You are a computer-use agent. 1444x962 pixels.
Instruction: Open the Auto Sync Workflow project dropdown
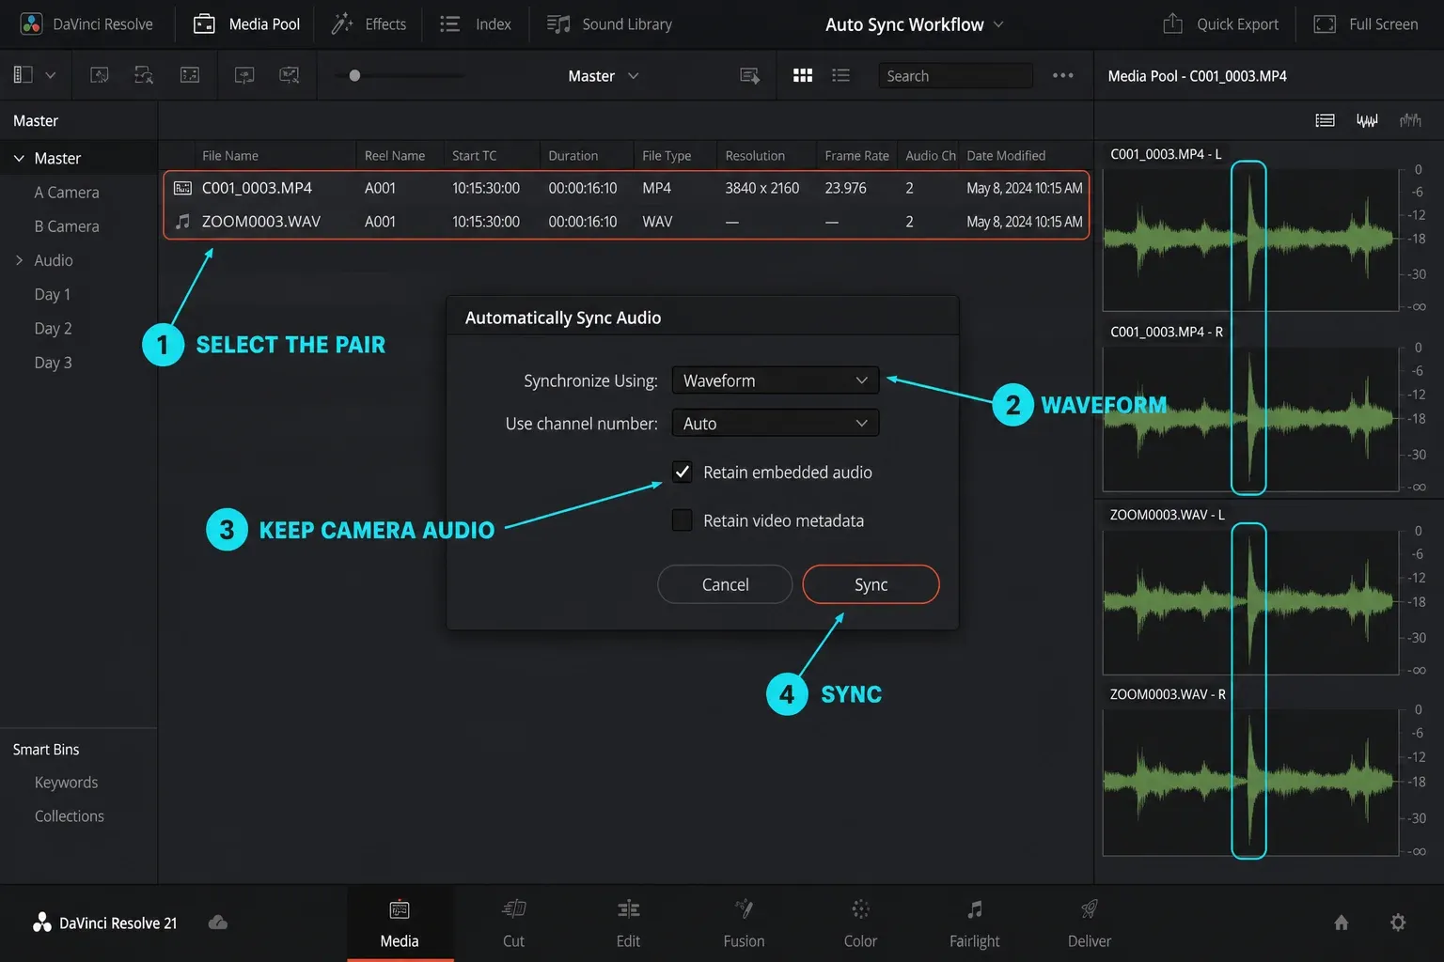click(914, 24)
